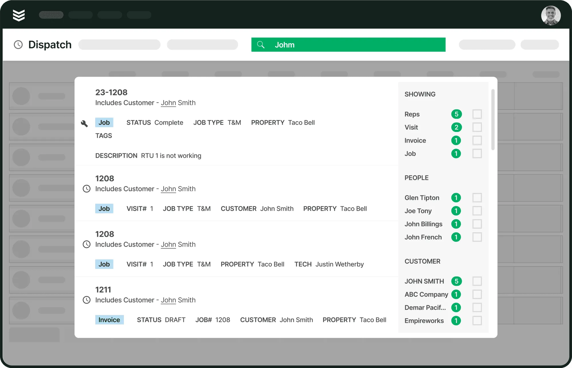Click the clock icon beside Dispatch

[18, 45]
